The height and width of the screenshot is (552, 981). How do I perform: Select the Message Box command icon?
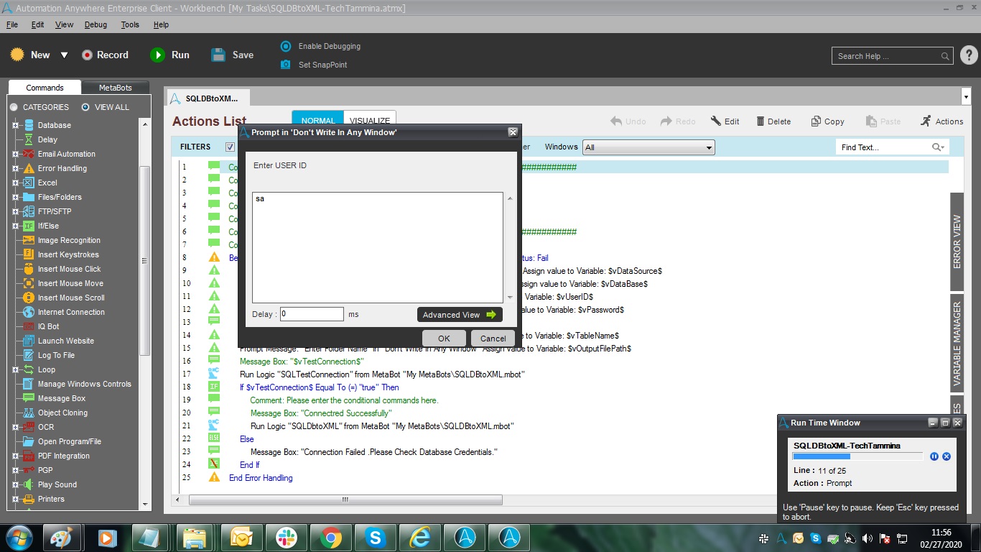(x=29, y=398)
